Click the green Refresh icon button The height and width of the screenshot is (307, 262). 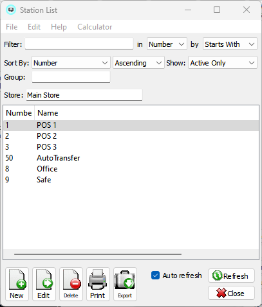(x=231, y=276)
